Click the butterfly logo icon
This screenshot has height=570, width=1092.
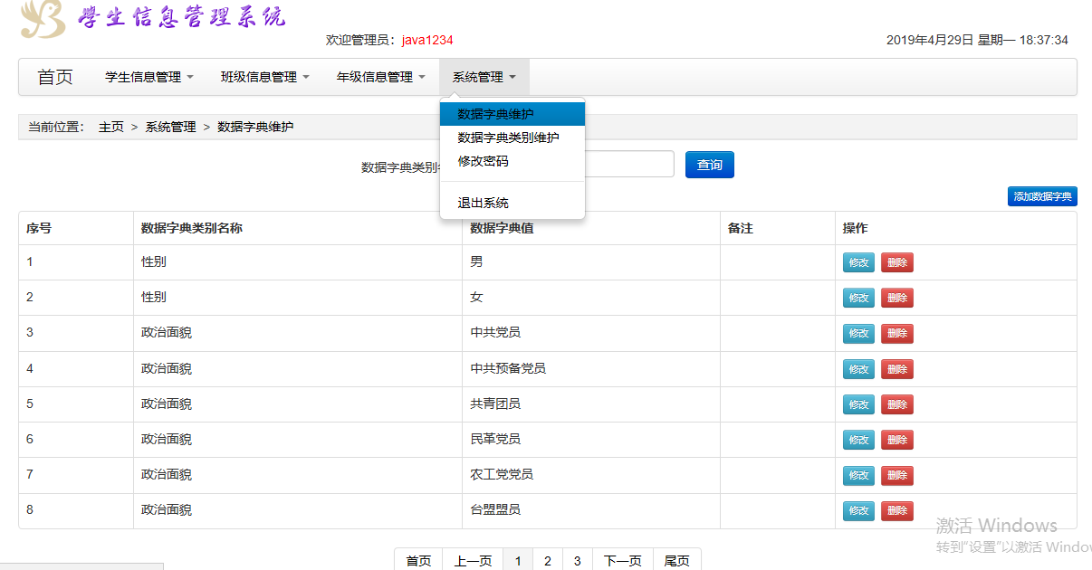click(43, 18)
